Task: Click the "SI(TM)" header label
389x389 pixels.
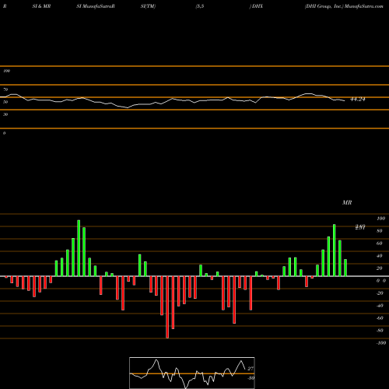Action: tap(148, 6)
